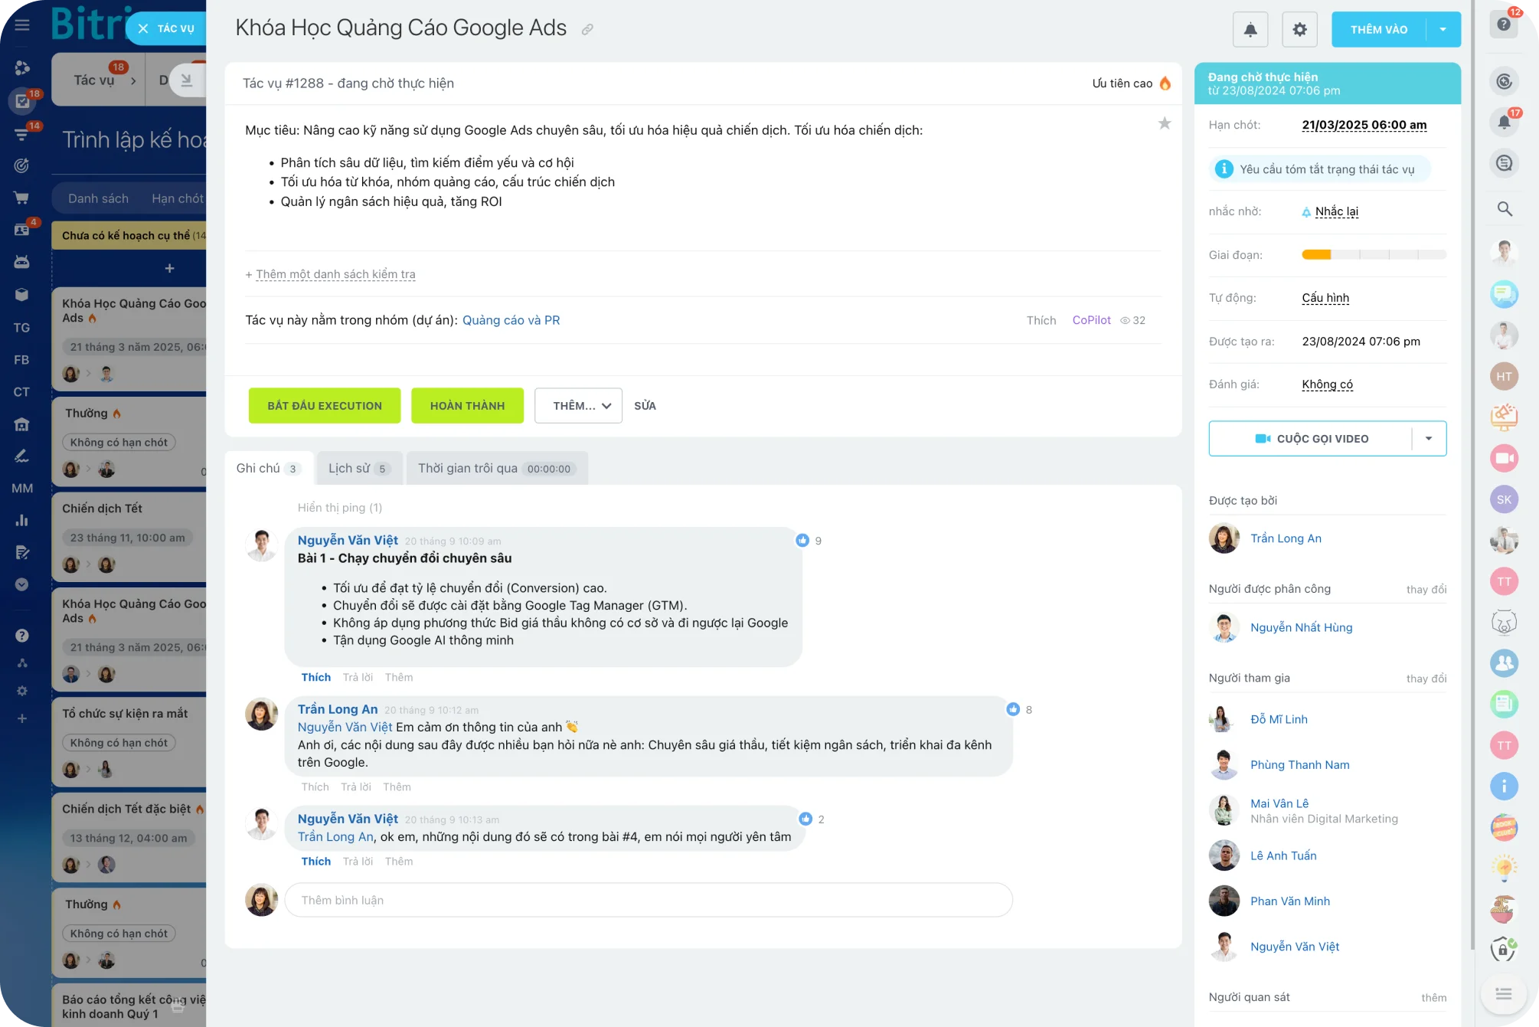Viewport: 1539px width, 1027px height.
Task: Open Thêm menu under Bài 1 comment
Action: click(x=399, y=678)
